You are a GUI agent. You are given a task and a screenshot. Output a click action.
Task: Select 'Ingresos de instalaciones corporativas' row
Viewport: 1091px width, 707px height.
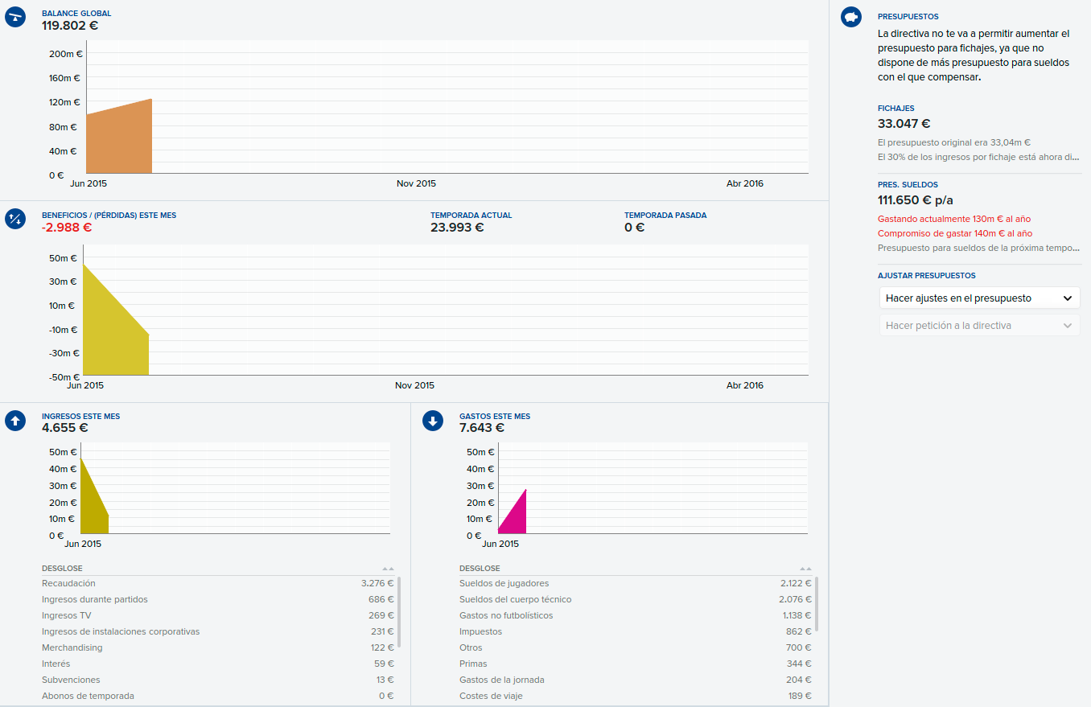point(218,631)
